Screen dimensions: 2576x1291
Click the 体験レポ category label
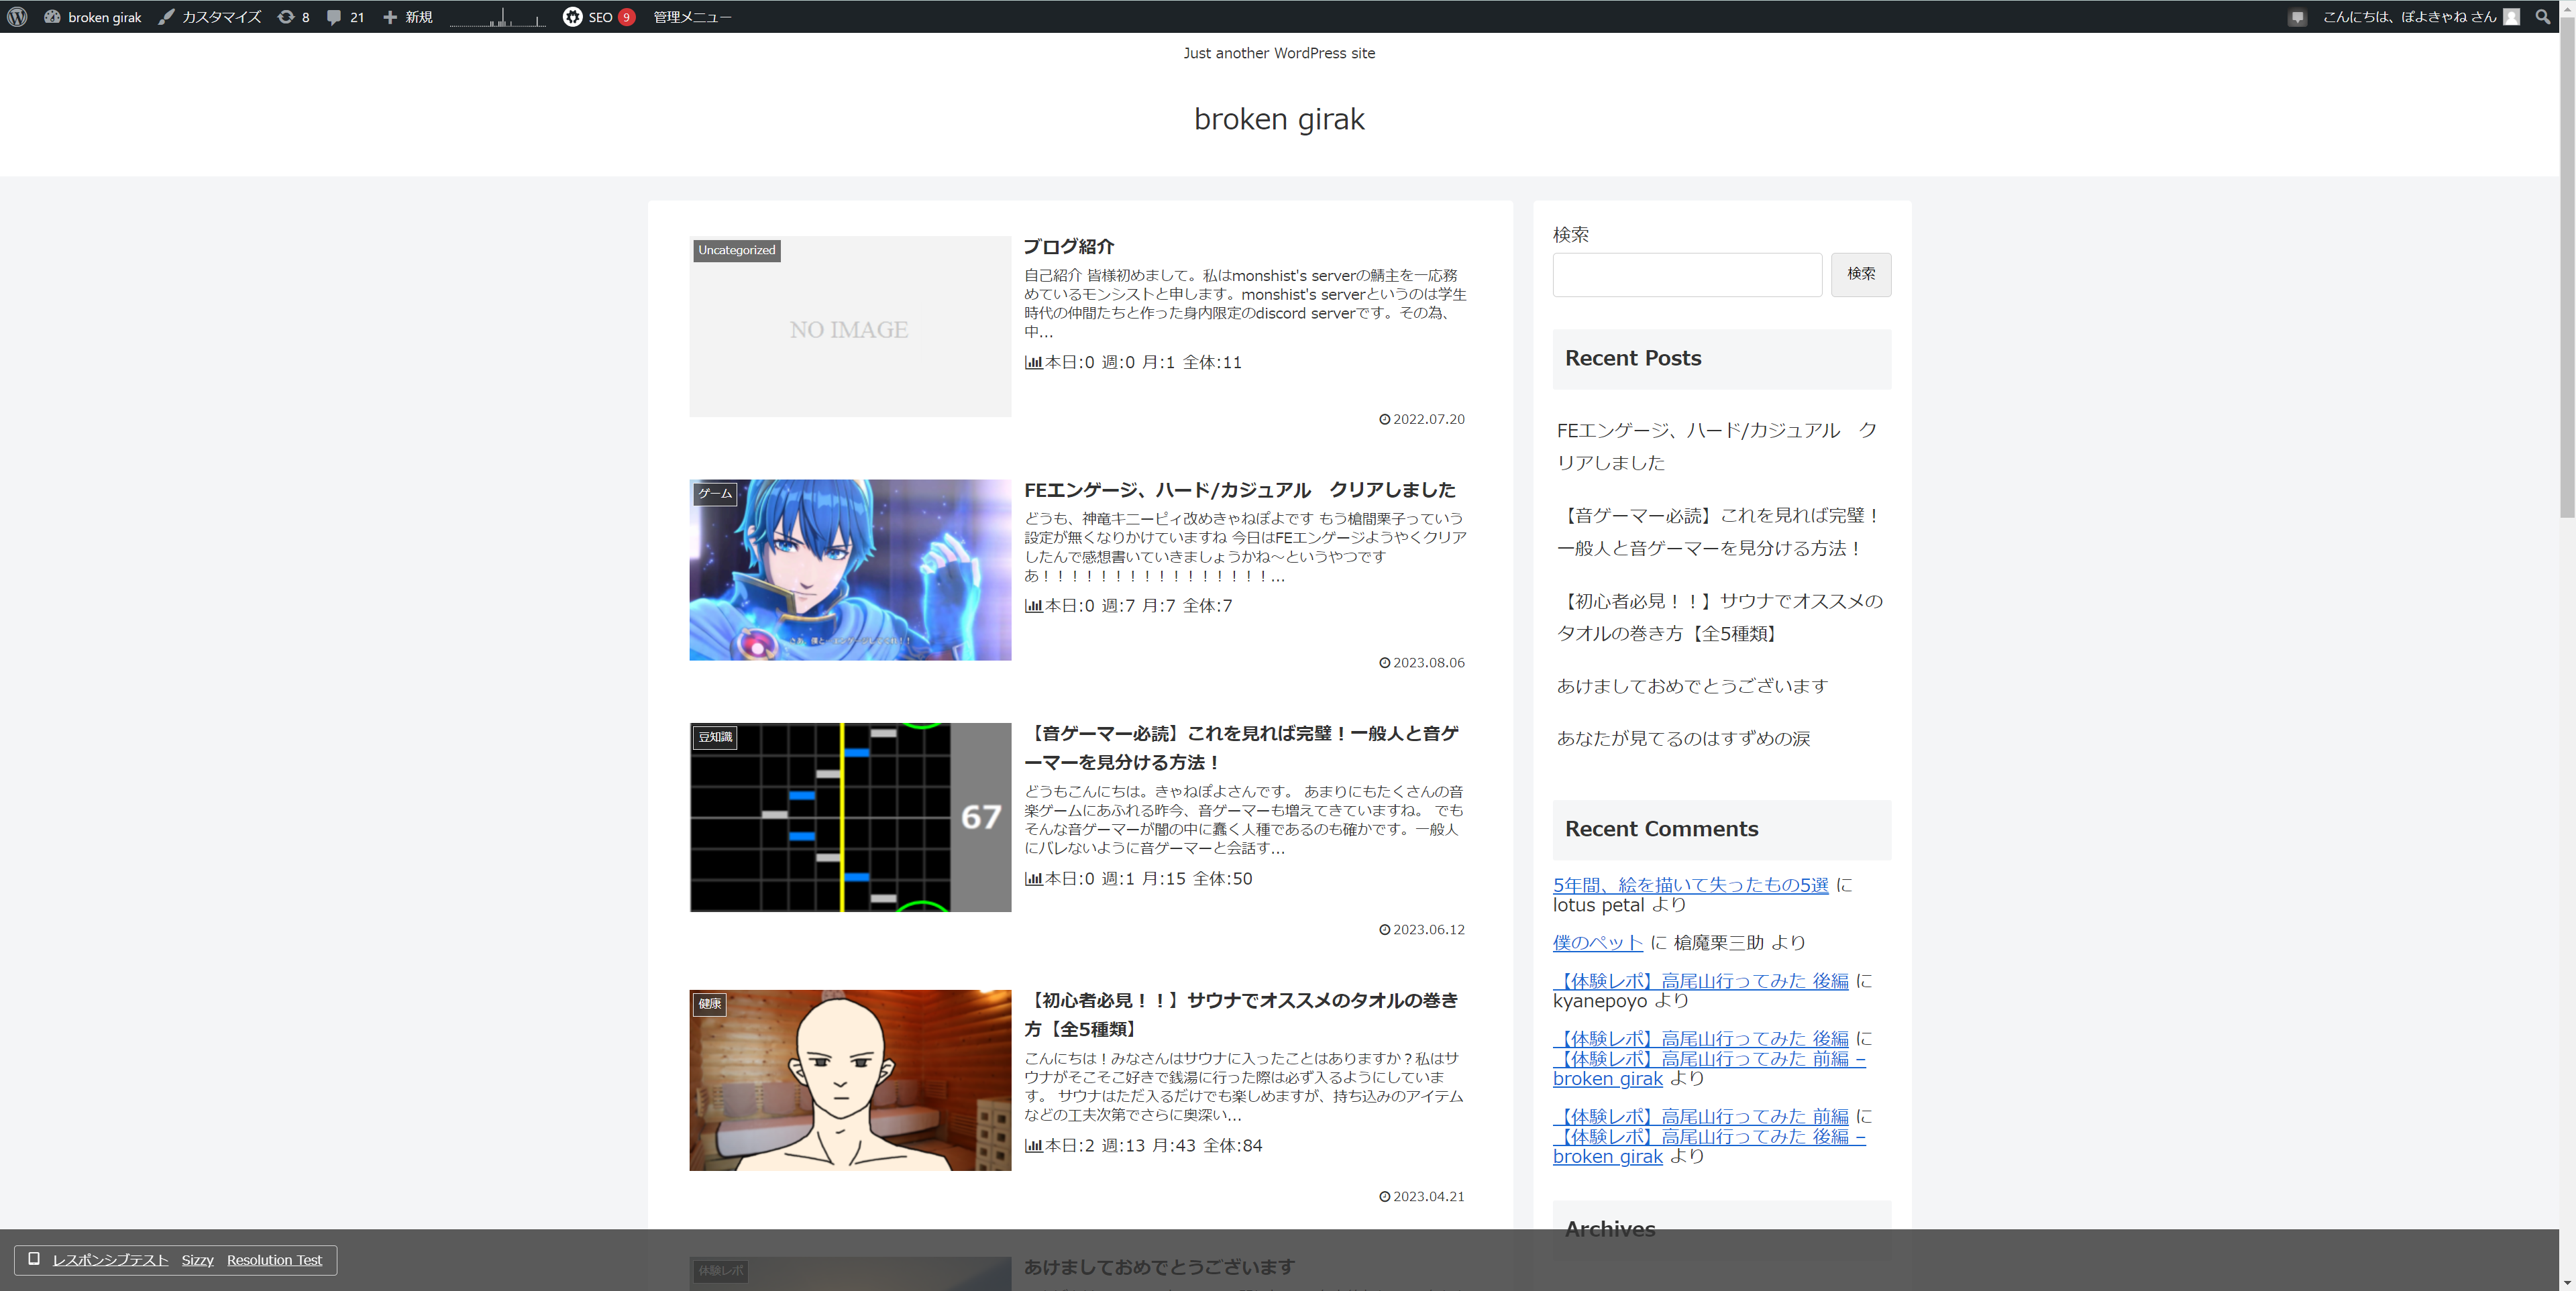[720, 1271]
